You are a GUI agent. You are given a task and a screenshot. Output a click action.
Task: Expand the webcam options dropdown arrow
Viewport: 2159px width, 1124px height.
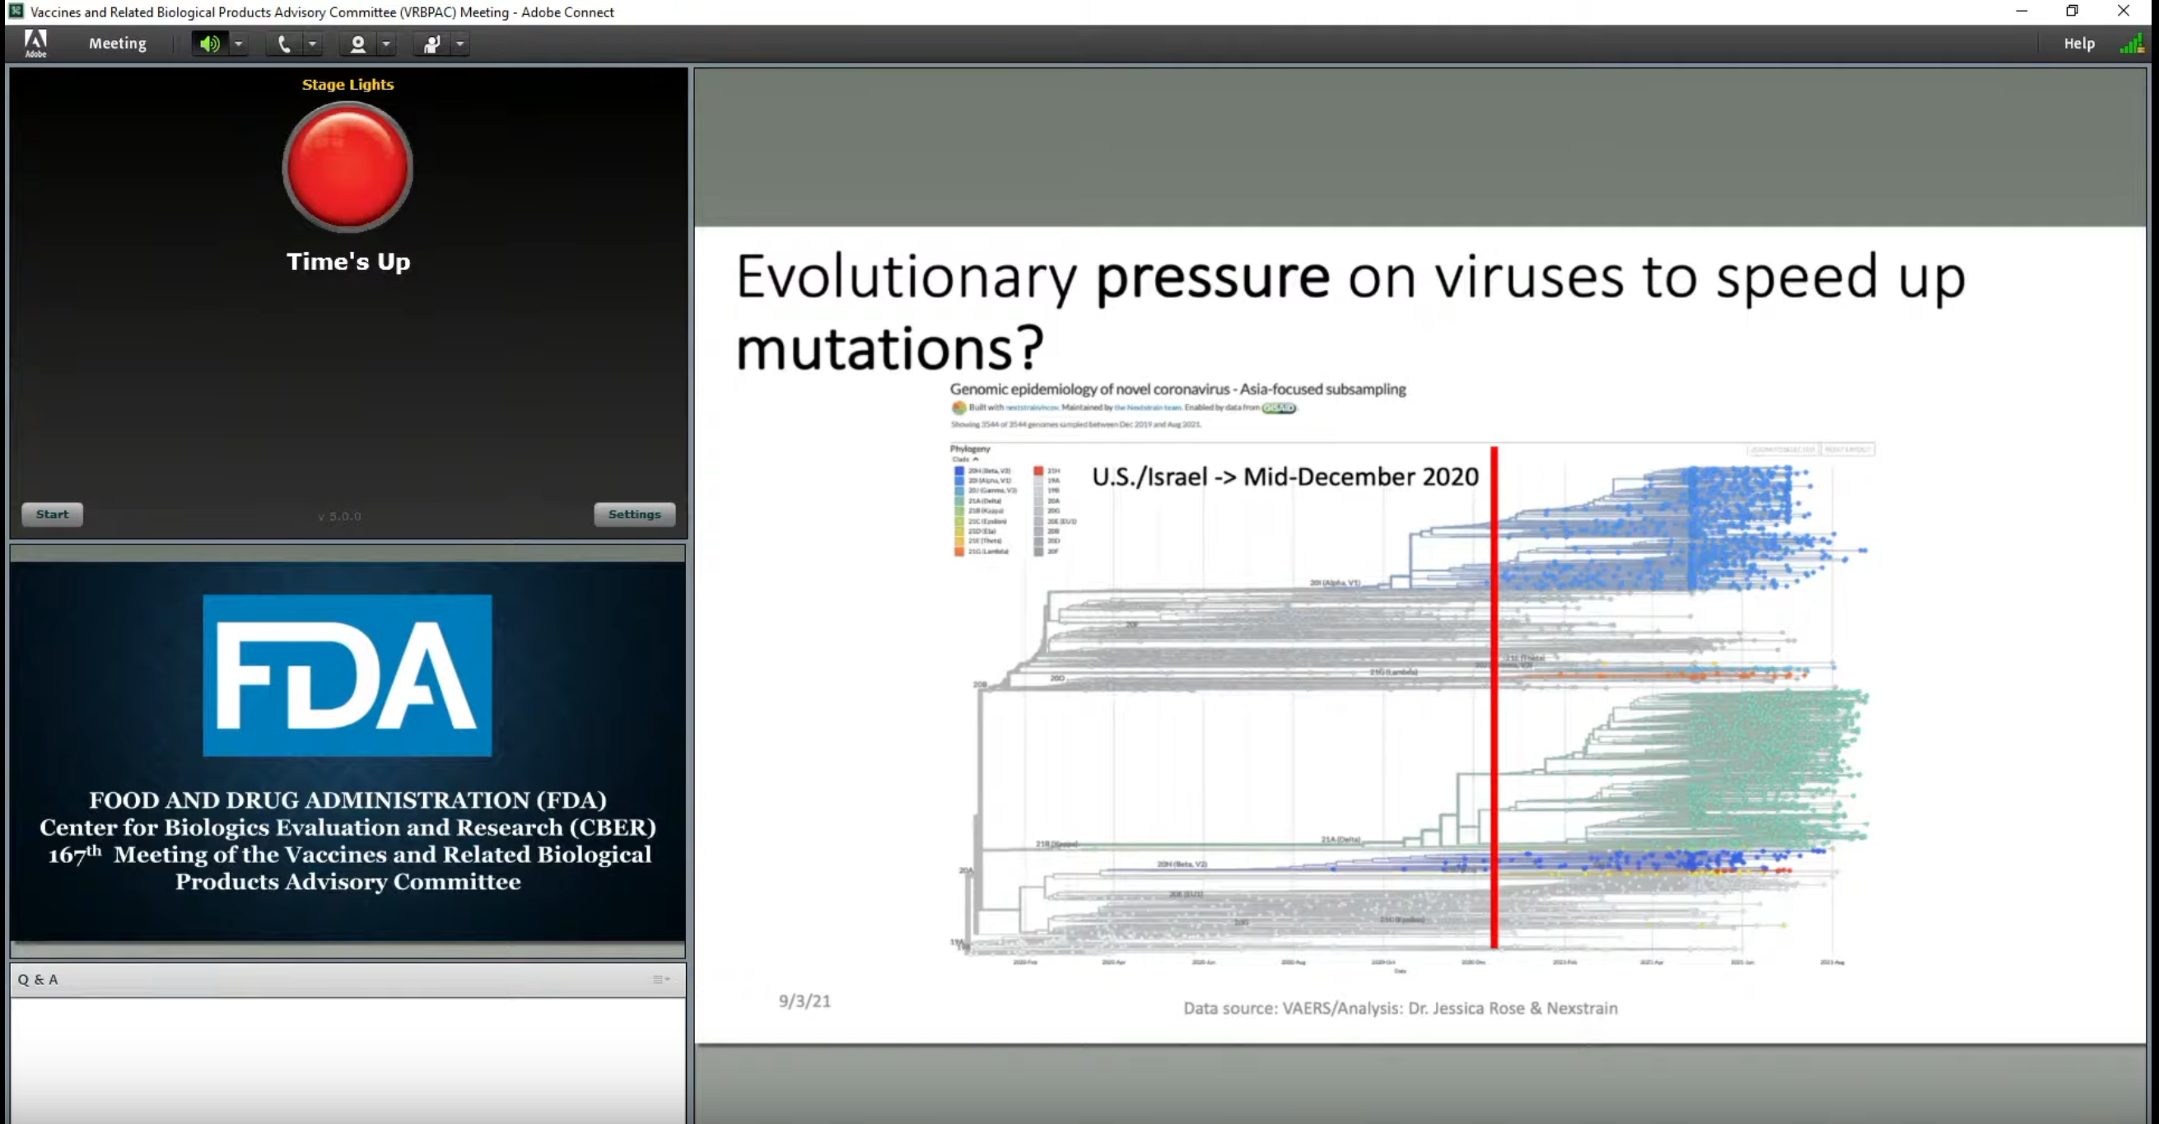386,44
